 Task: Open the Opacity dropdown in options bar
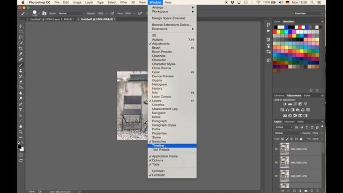tap(107, 13)
